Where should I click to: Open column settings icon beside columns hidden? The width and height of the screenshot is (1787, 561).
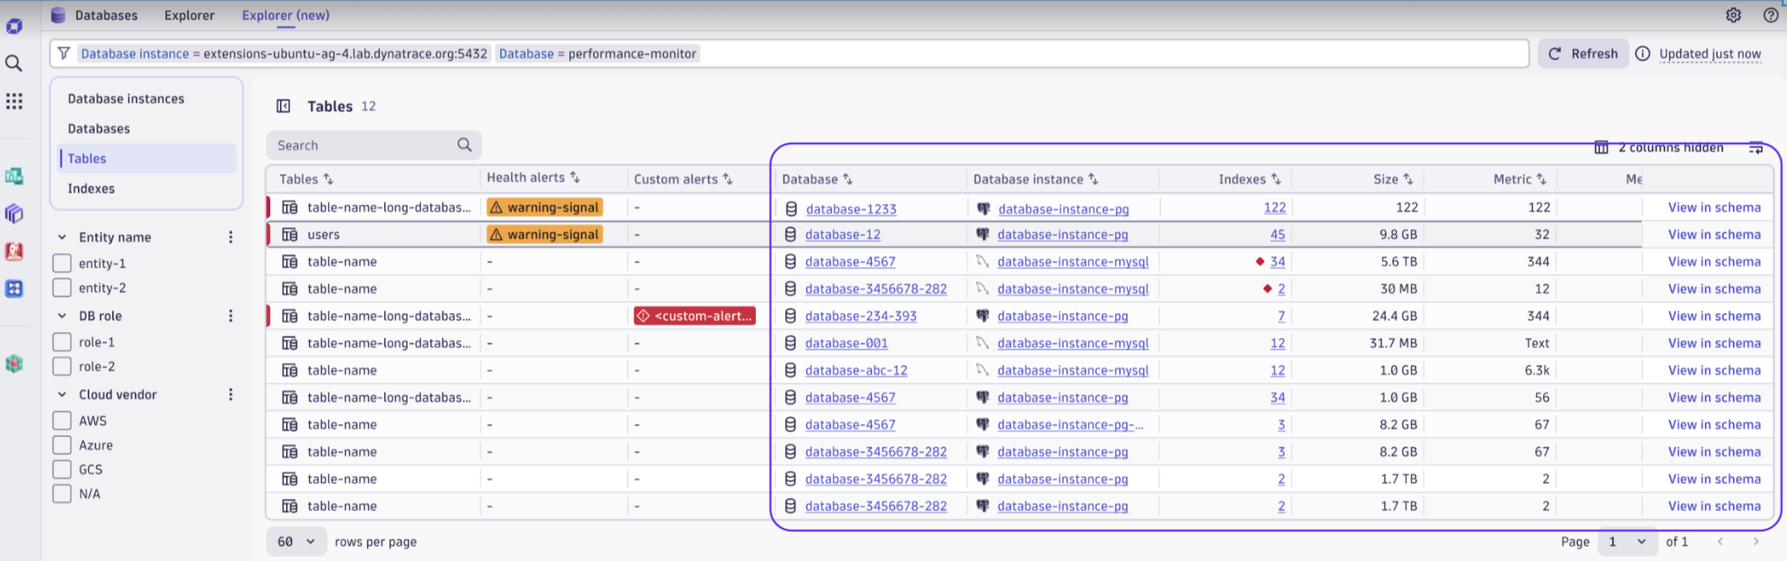(x=1601, y=148)
